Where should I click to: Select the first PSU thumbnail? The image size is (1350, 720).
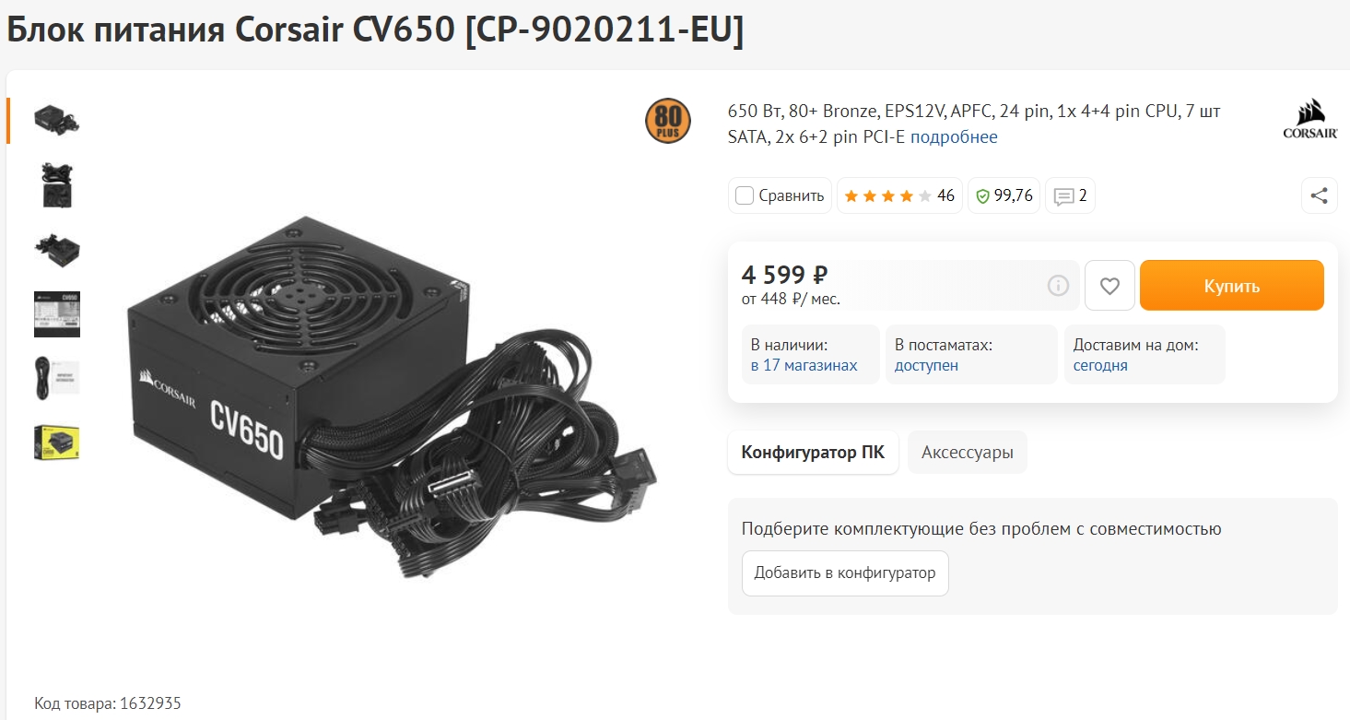pos(57,120)
